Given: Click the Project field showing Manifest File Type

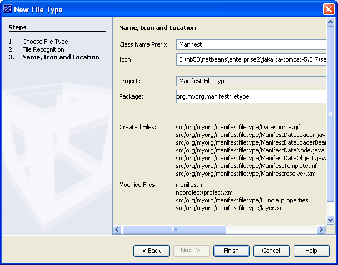Looking at the screenshot, I should tap(250, 81).
